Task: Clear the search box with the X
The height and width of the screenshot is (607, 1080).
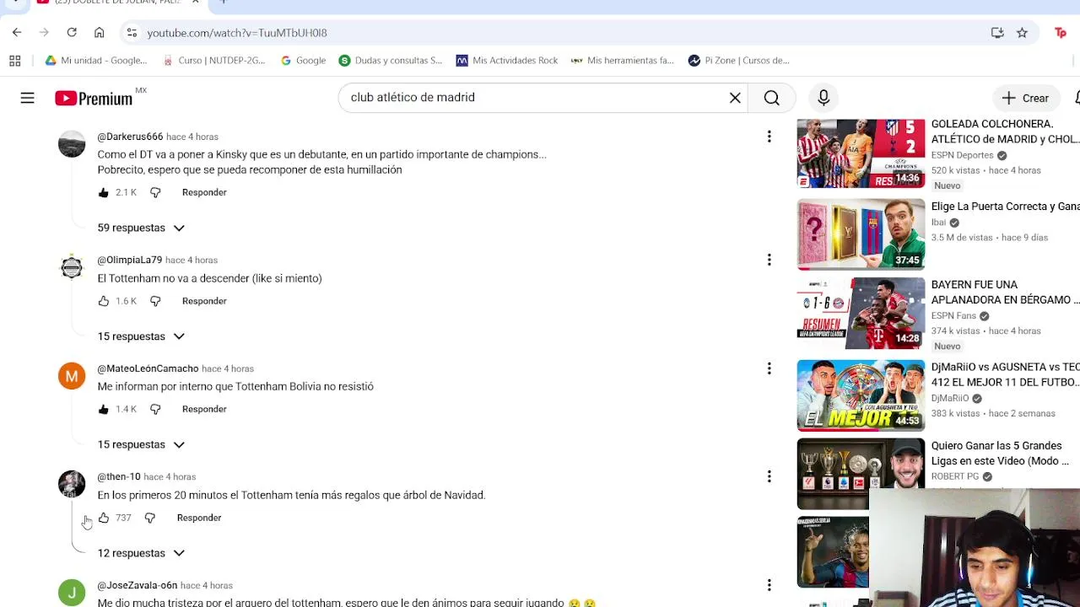Action: pos(735,98)
